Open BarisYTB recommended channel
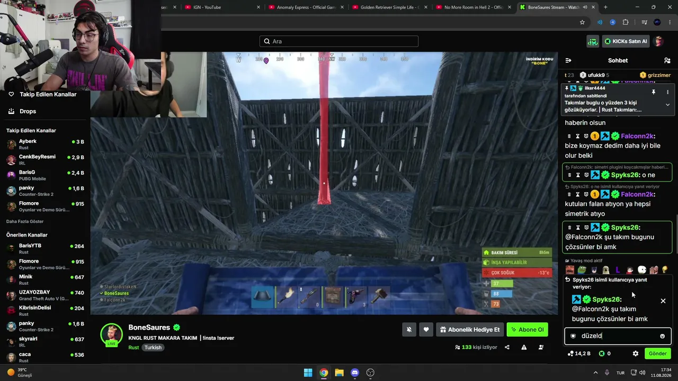The width and height of the screenshot is (678, 381). [x=45, y=249]
